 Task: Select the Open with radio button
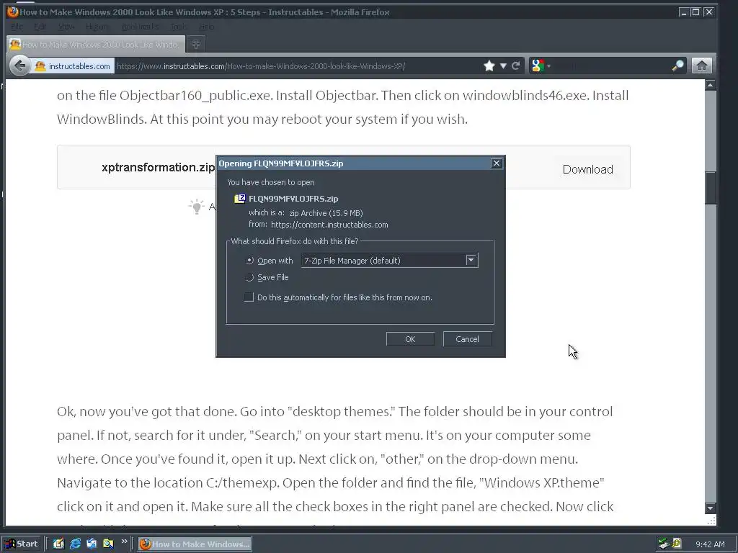coord(249,261)
